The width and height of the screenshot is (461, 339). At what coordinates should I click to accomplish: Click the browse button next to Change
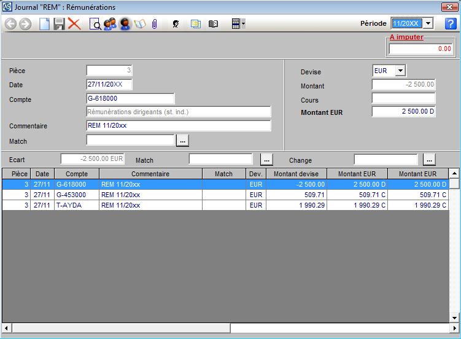click(x=429, y=160)
